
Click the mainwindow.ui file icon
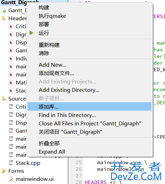tap(11, 179)
